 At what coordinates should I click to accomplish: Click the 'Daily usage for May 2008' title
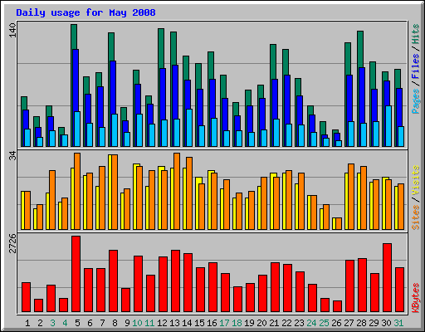coord(85,12)
